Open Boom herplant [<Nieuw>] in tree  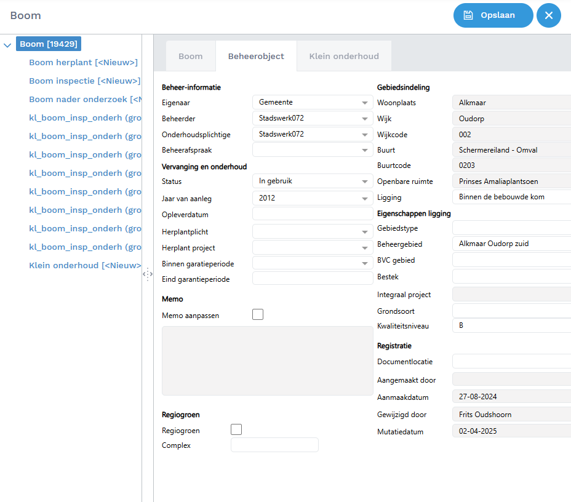coord(83,62)
